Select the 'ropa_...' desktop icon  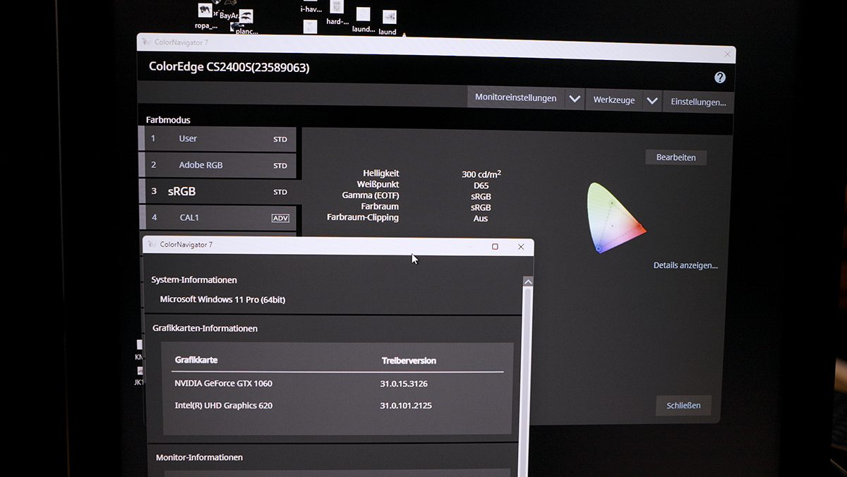tap(205, 12)
